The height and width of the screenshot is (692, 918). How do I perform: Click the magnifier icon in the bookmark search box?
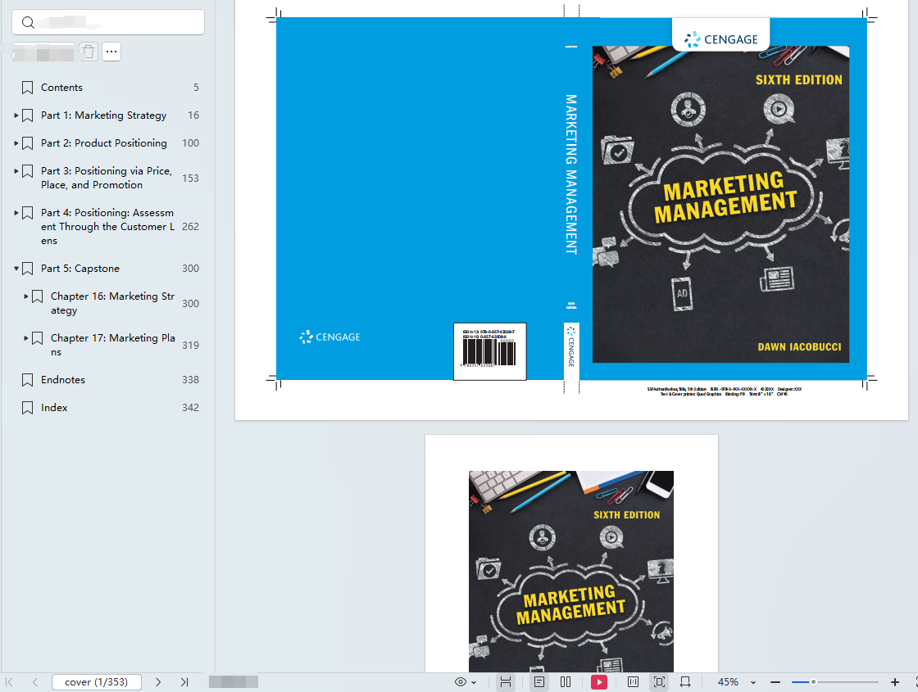pos(28,23)
